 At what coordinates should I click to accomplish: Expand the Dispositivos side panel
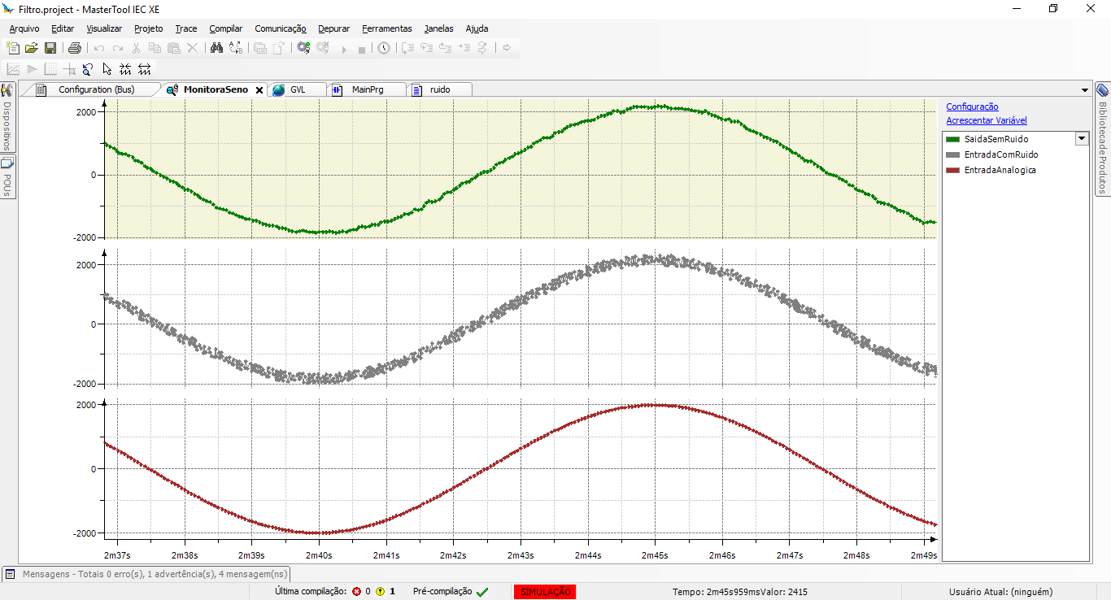[7, 116]
